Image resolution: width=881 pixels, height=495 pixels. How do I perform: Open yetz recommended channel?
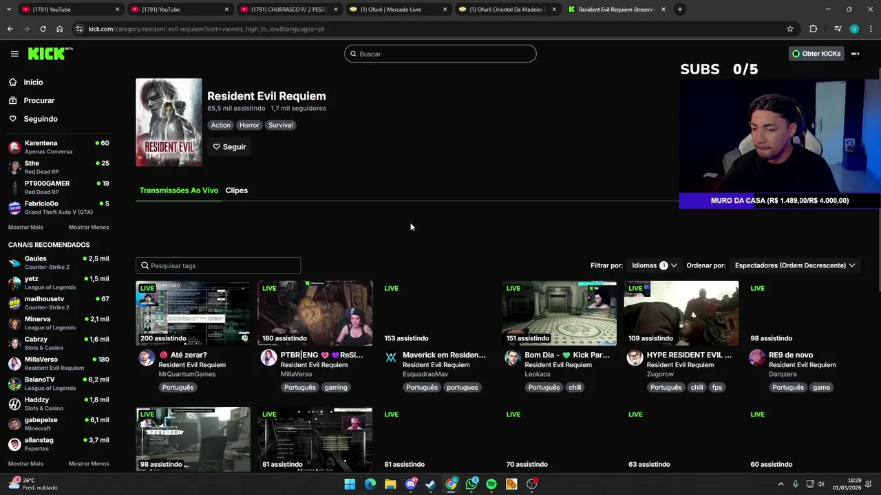[59, 283]
